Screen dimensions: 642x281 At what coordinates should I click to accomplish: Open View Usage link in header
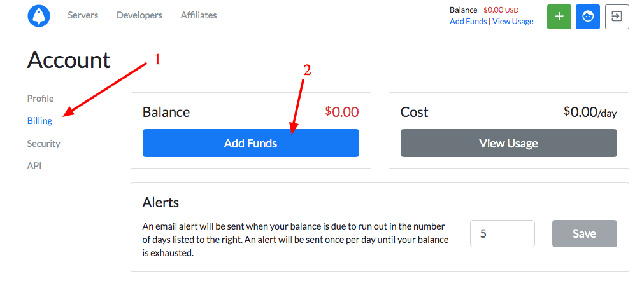coord(513,22)
